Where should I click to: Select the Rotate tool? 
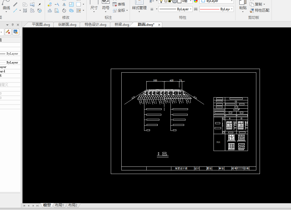pos(64,11)
